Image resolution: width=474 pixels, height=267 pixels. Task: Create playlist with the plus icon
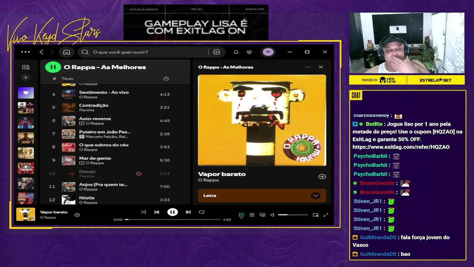pyautogui.click(x=26, y=78)
